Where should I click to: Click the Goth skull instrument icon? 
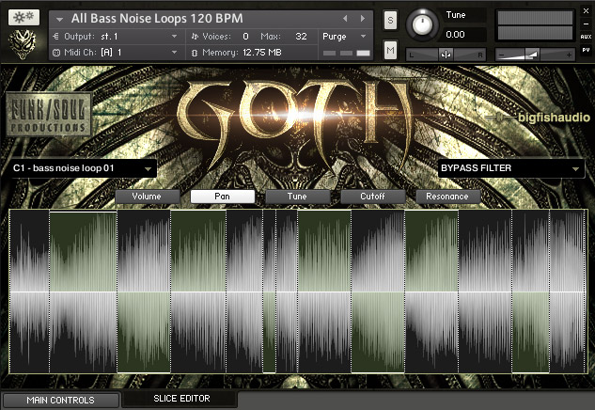pos(23,42)
